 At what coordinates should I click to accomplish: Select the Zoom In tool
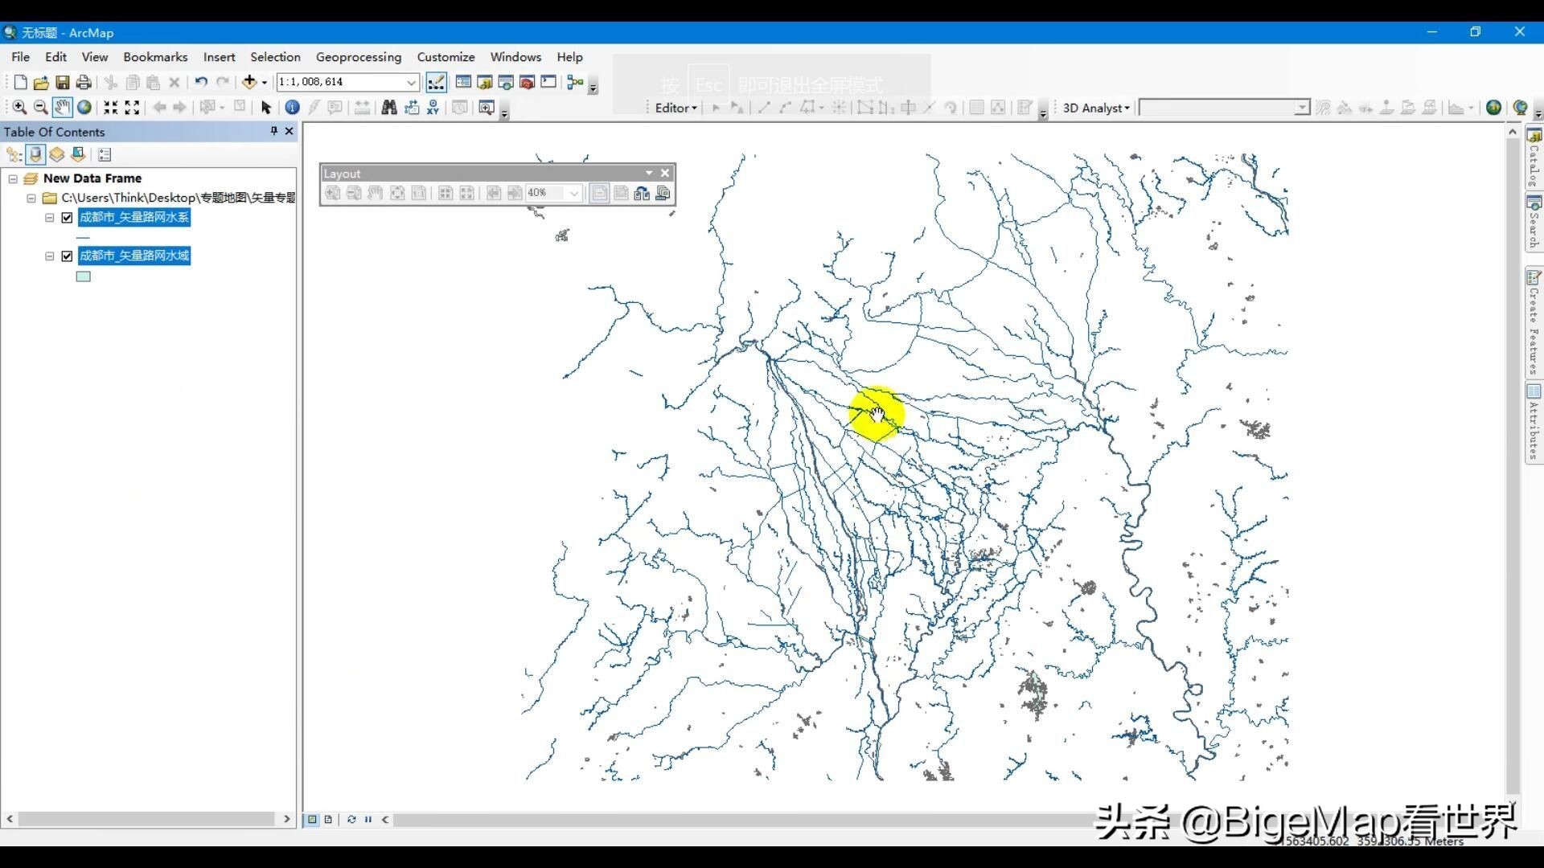(x=18, y=107)
